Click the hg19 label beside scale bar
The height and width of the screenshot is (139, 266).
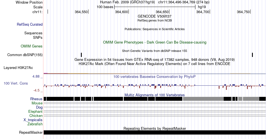tap(202, 7)
